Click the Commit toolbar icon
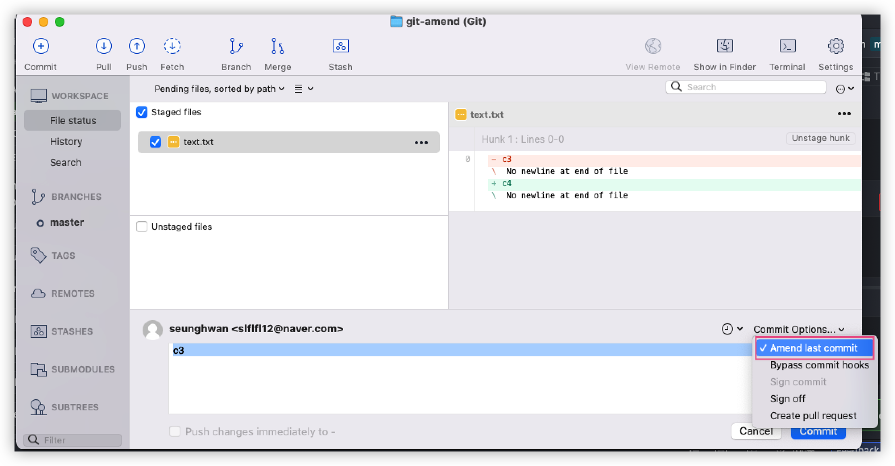895x466 pixels. [41, 46]
